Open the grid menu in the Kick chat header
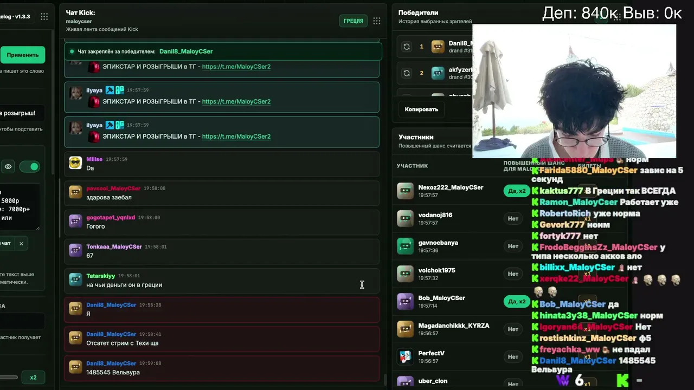This screenshot has height=390, width=694. tap(377, 21)
